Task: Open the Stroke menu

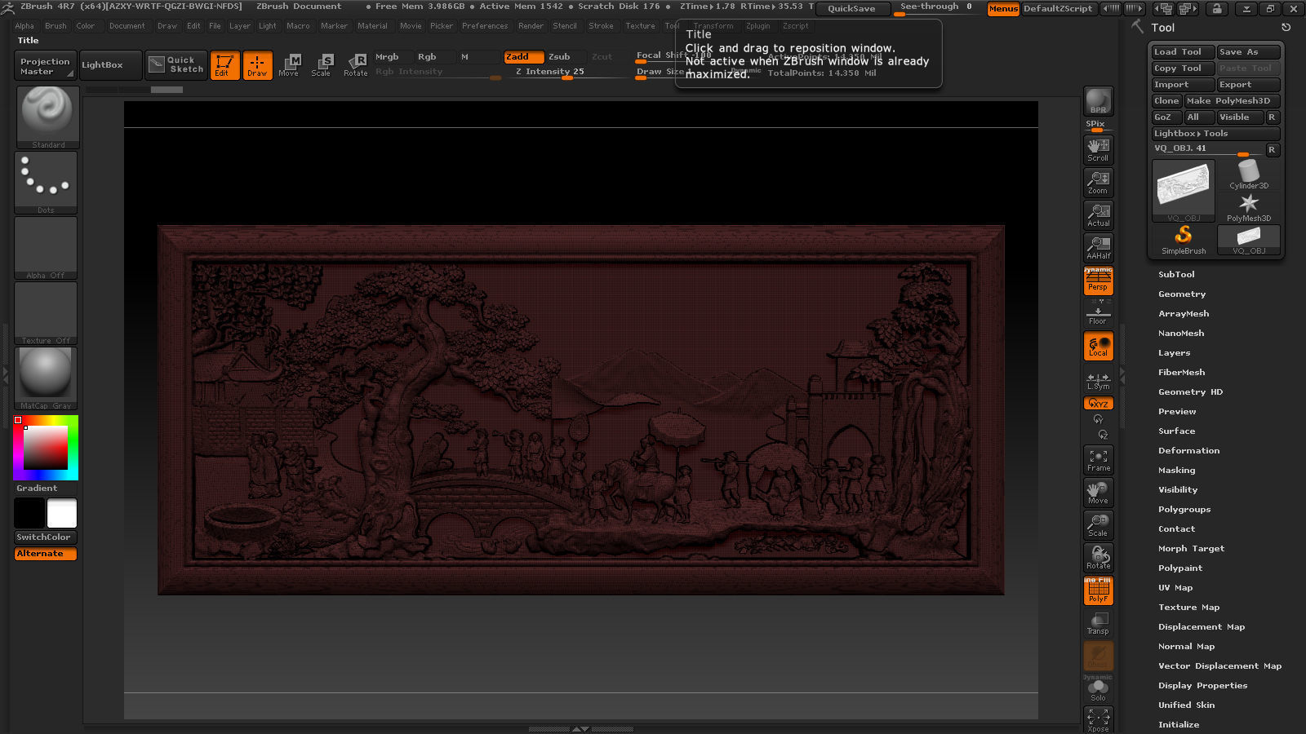Action: [601, 26]
